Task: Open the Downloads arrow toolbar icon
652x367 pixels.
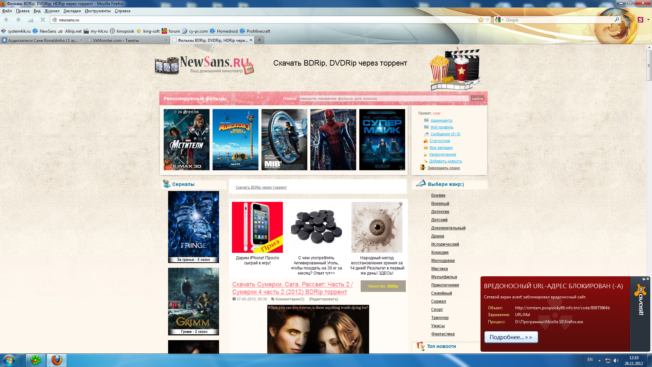Action: (628, 20)
